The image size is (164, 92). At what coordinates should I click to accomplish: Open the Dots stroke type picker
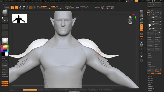click(5, 20)
